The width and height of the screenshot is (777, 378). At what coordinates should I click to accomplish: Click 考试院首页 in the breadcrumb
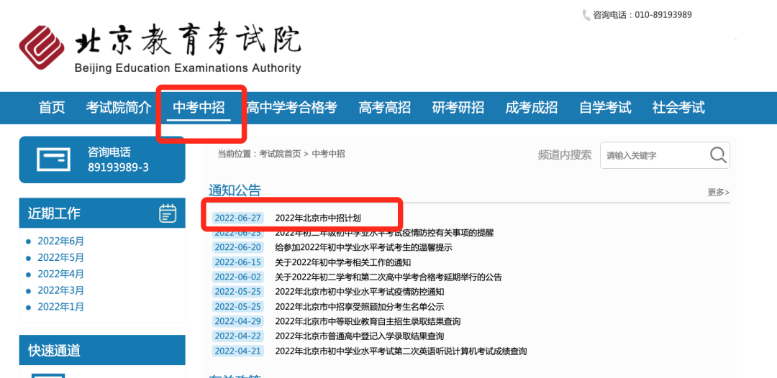[280, 154]
